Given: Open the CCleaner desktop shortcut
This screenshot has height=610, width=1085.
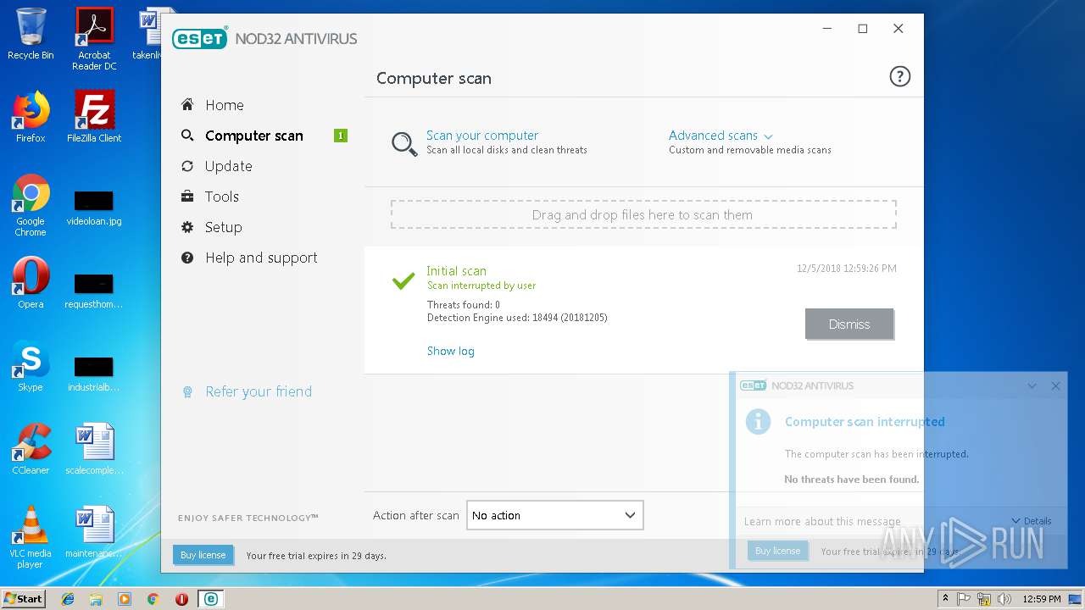Looking at the screenshot, I should click(x=31, y=449).
